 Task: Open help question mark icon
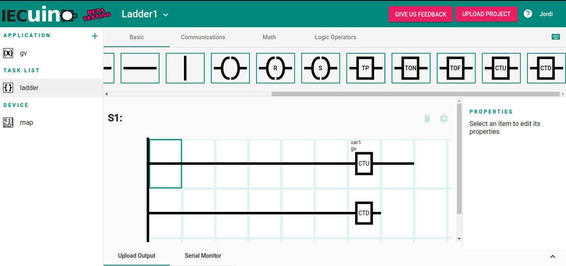tap(528, 14)
